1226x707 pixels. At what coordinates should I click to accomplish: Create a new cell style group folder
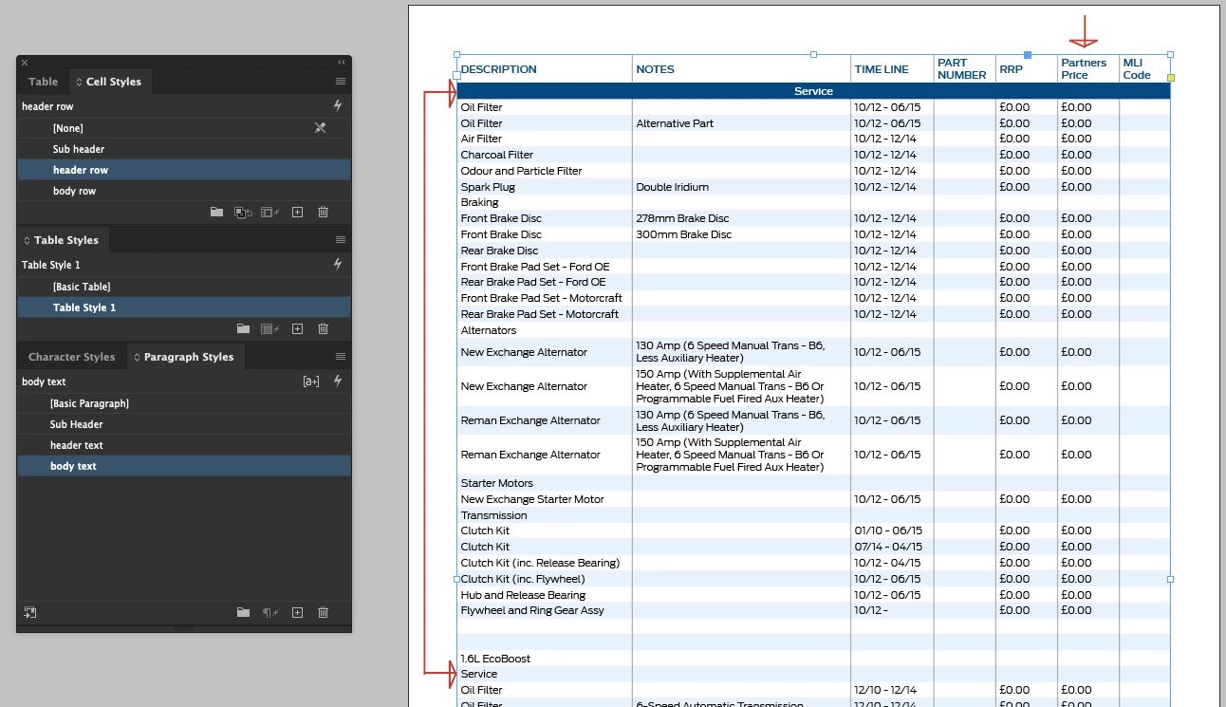(216, 213)
